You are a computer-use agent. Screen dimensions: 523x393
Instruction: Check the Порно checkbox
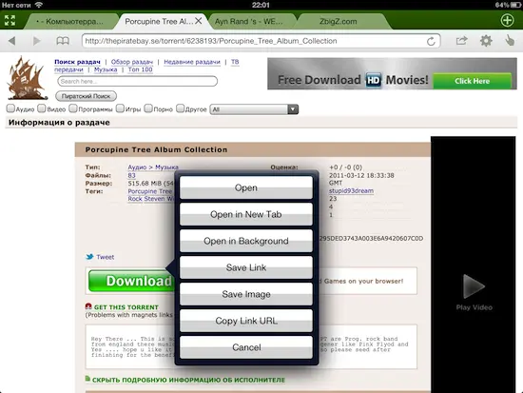(x=148, y=108)
